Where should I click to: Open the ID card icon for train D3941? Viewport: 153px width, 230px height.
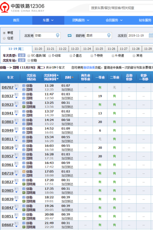(x=16, y=112)
